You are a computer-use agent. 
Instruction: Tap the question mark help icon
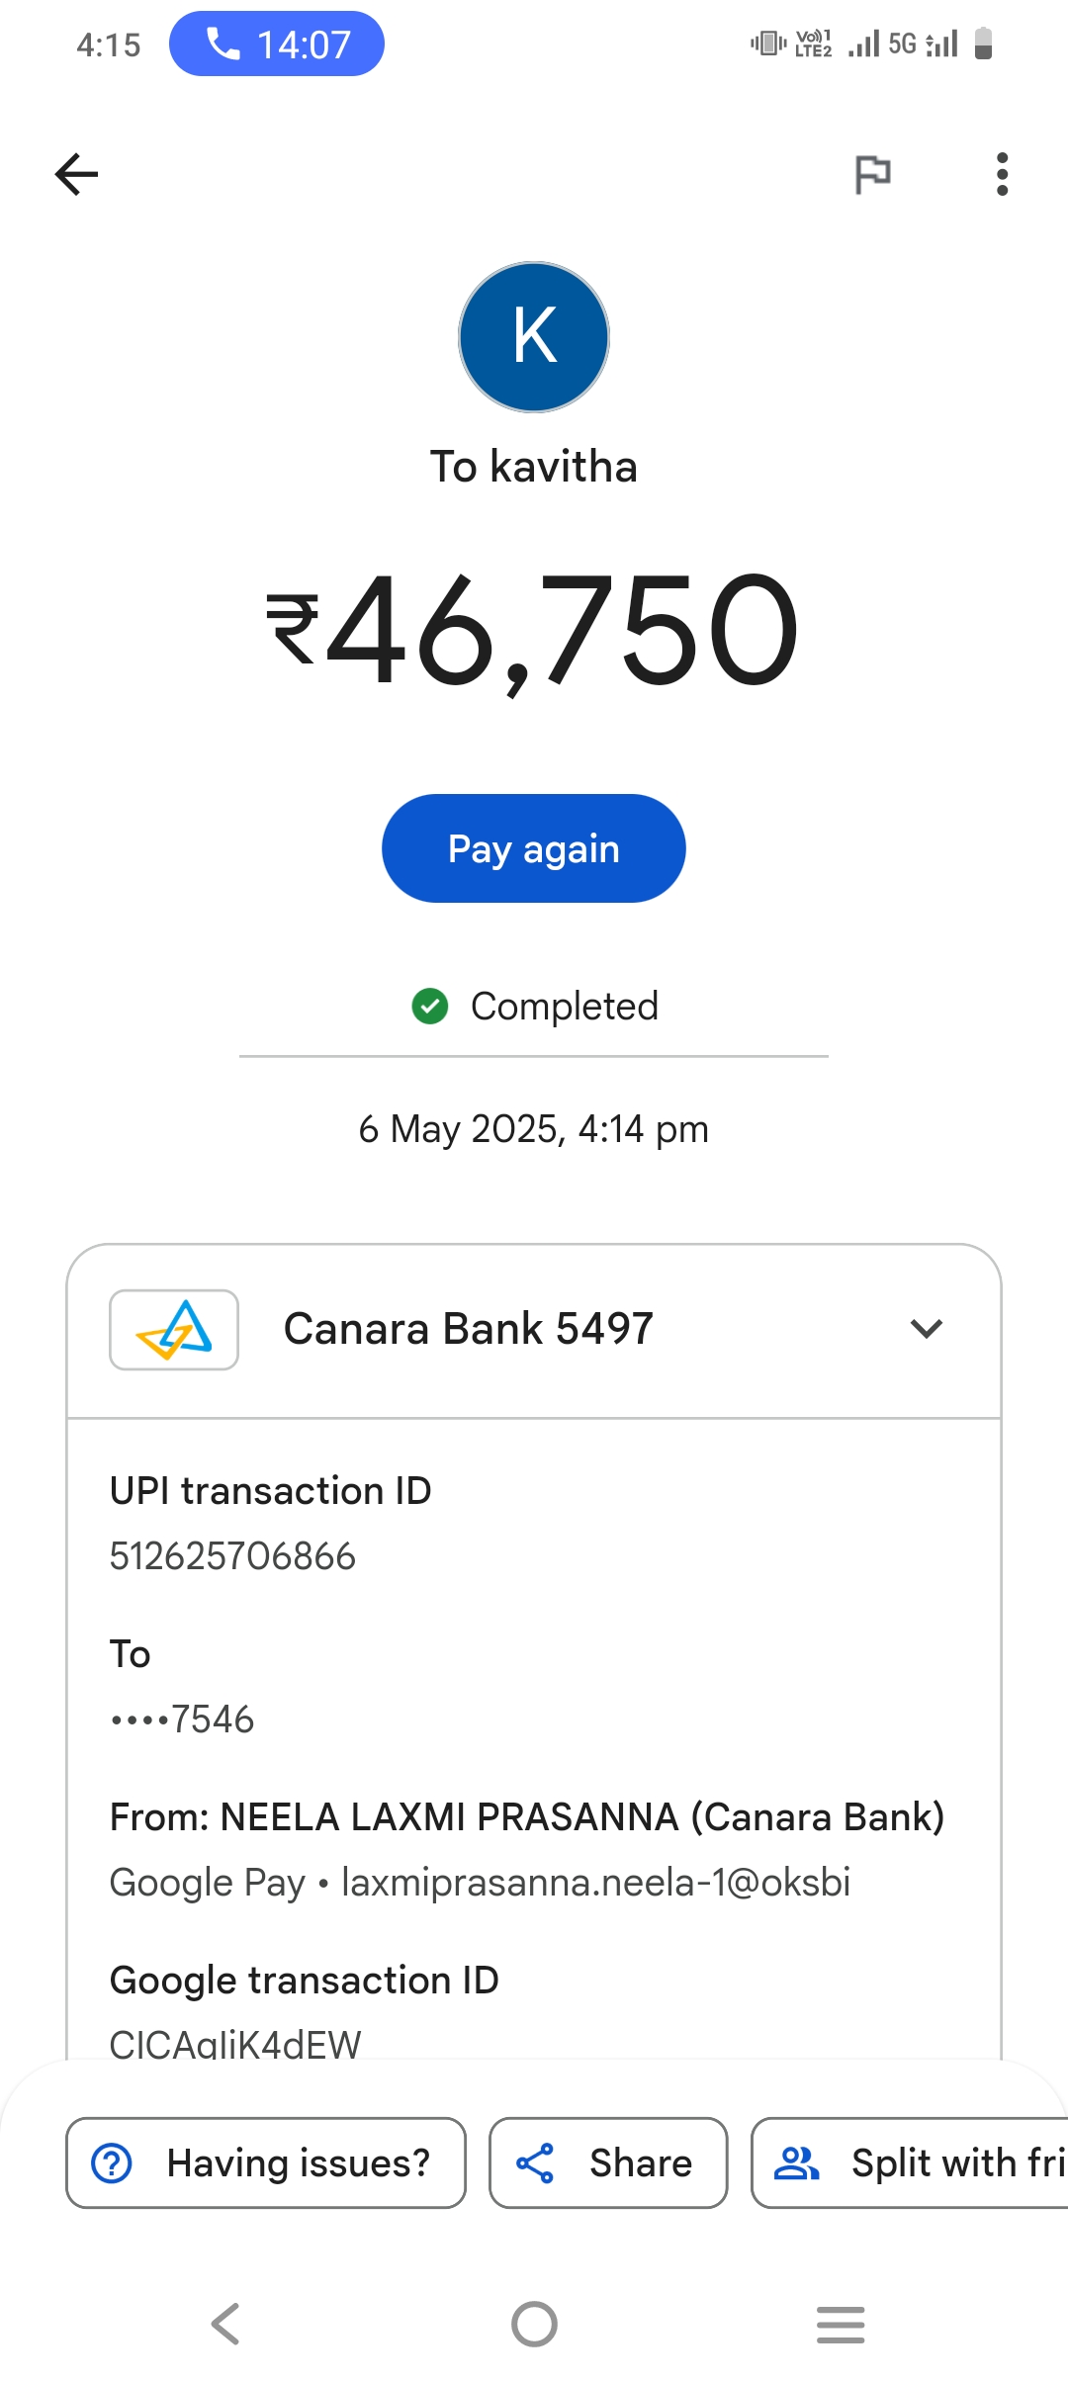tap(112, 2162)
